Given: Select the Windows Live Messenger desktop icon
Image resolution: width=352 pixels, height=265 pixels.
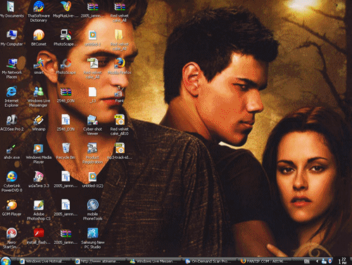Looking at the screenshot, I should point(39,96).
